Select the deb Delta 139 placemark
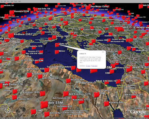This screenshot has height=119, width=149. point(35,10)
